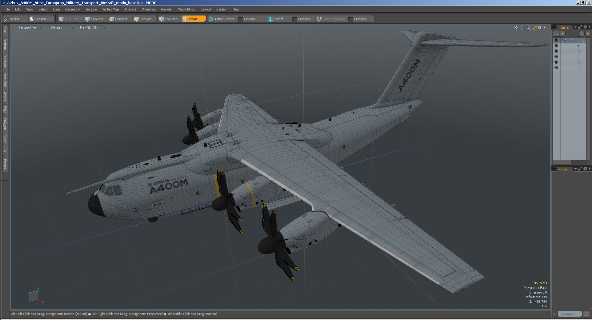
Task: Click the Select Through button
Action: pos(331,19)
